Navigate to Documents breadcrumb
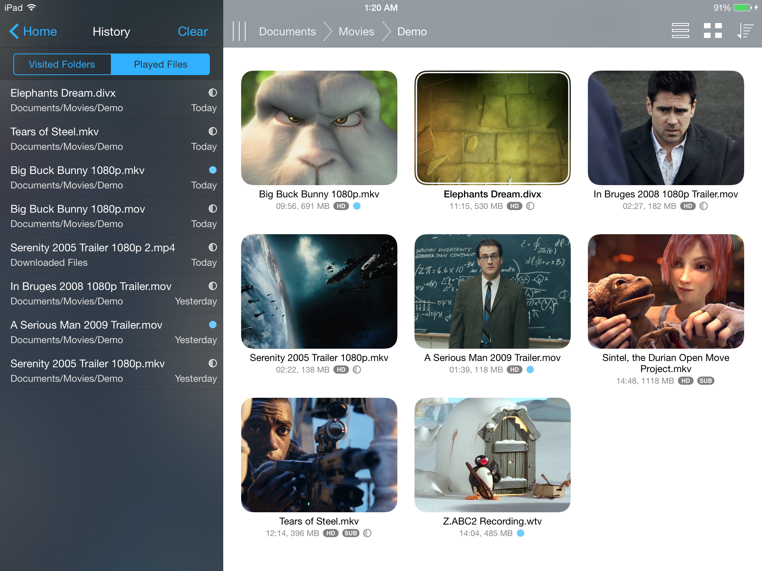 [x=287, y=32]
